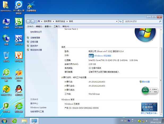Click the search magnifier icon
Image resolution: width=164 pixels, height=124 pixels.
[160, 21]
